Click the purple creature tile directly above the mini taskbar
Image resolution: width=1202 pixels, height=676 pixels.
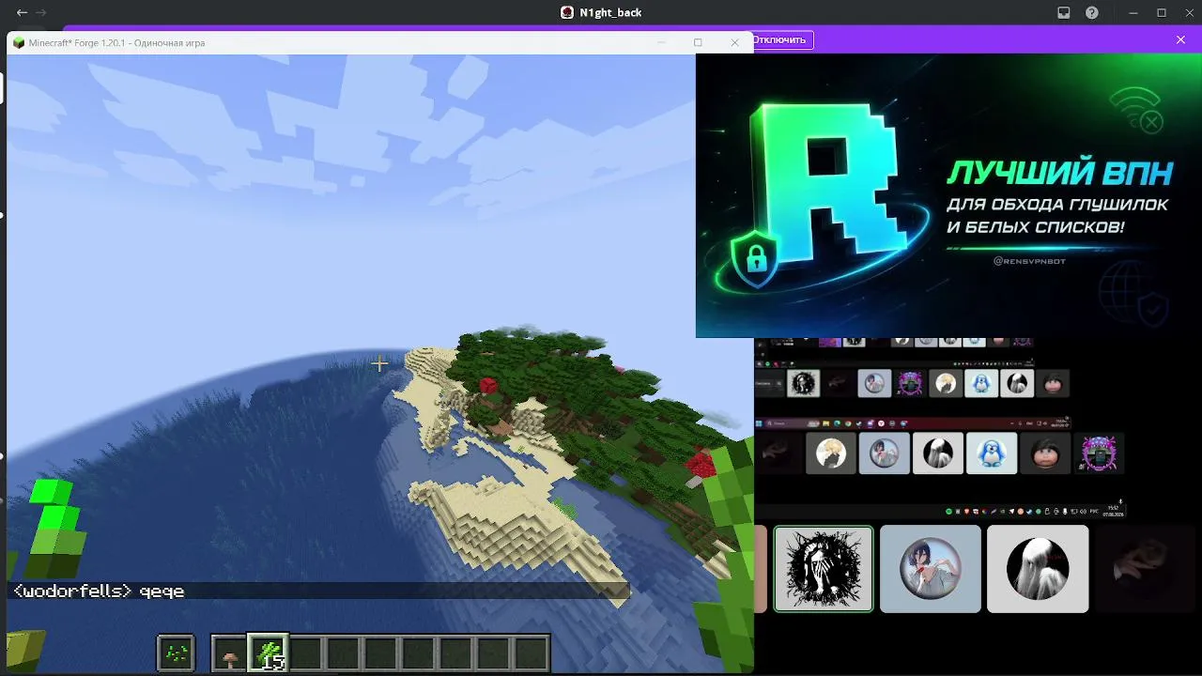coord(910,383)
